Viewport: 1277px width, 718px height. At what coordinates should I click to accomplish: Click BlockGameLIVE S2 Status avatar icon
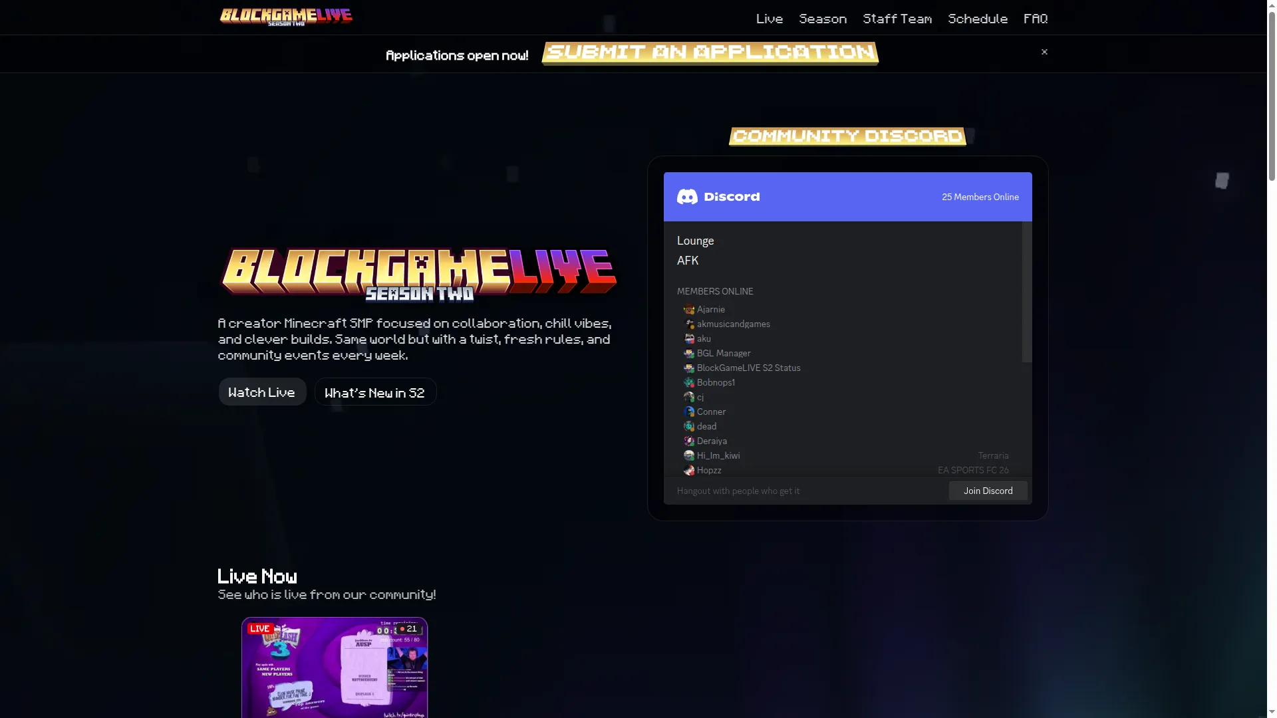[689, 368]
